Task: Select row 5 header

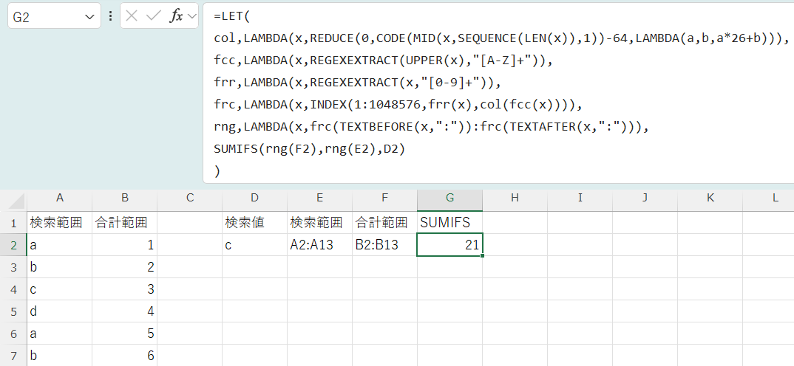Action: point(13,312)
